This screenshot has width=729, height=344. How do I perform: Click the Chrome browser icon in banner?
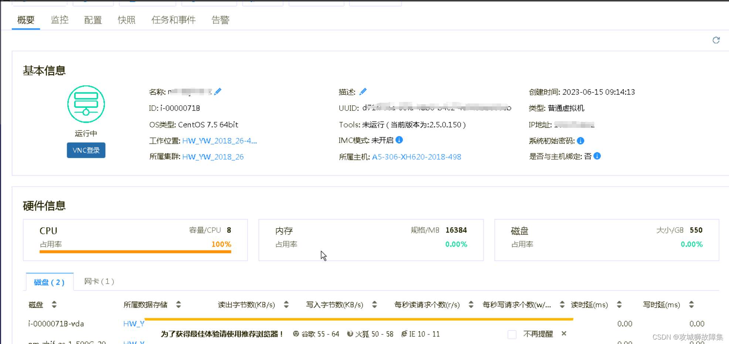(296, 334)
